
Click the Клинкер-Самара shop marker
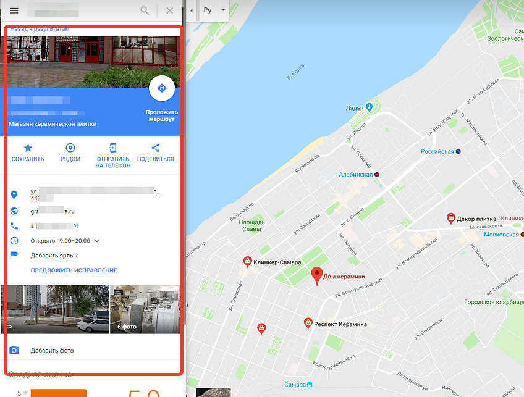point(247,262)
